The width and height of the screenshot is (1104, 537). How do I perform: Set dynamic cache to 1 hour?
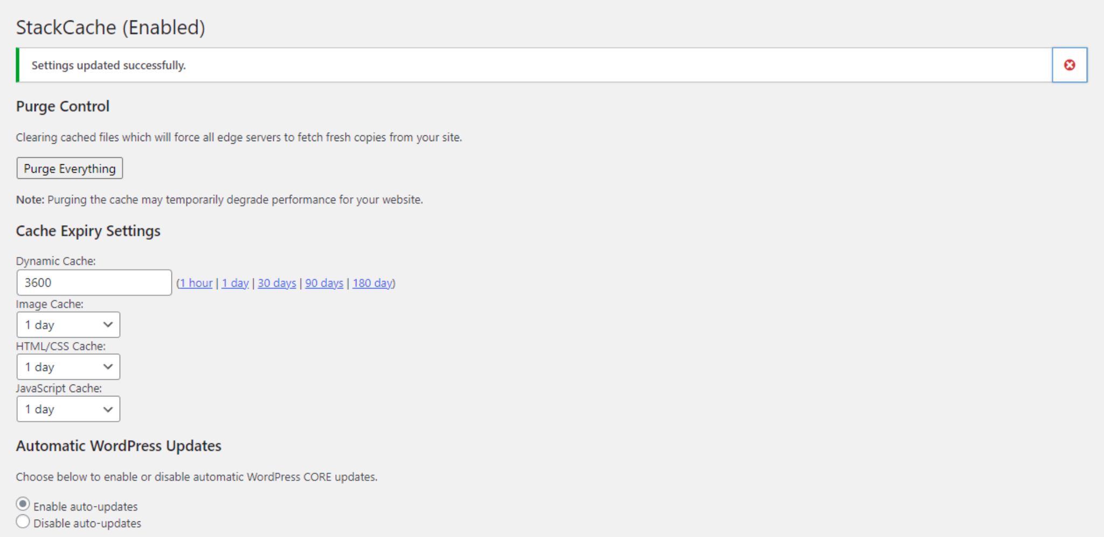pyautogui.click(x=196, y=283)
